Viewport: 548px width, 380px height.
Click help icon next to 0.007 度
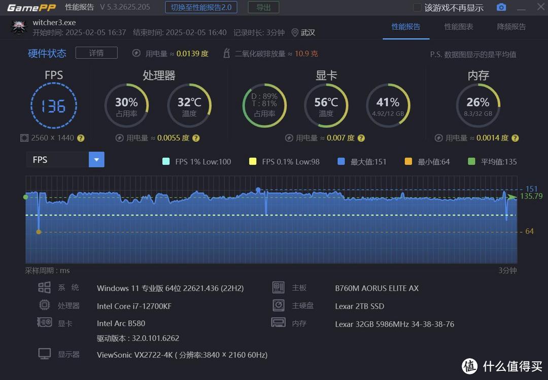361,138
